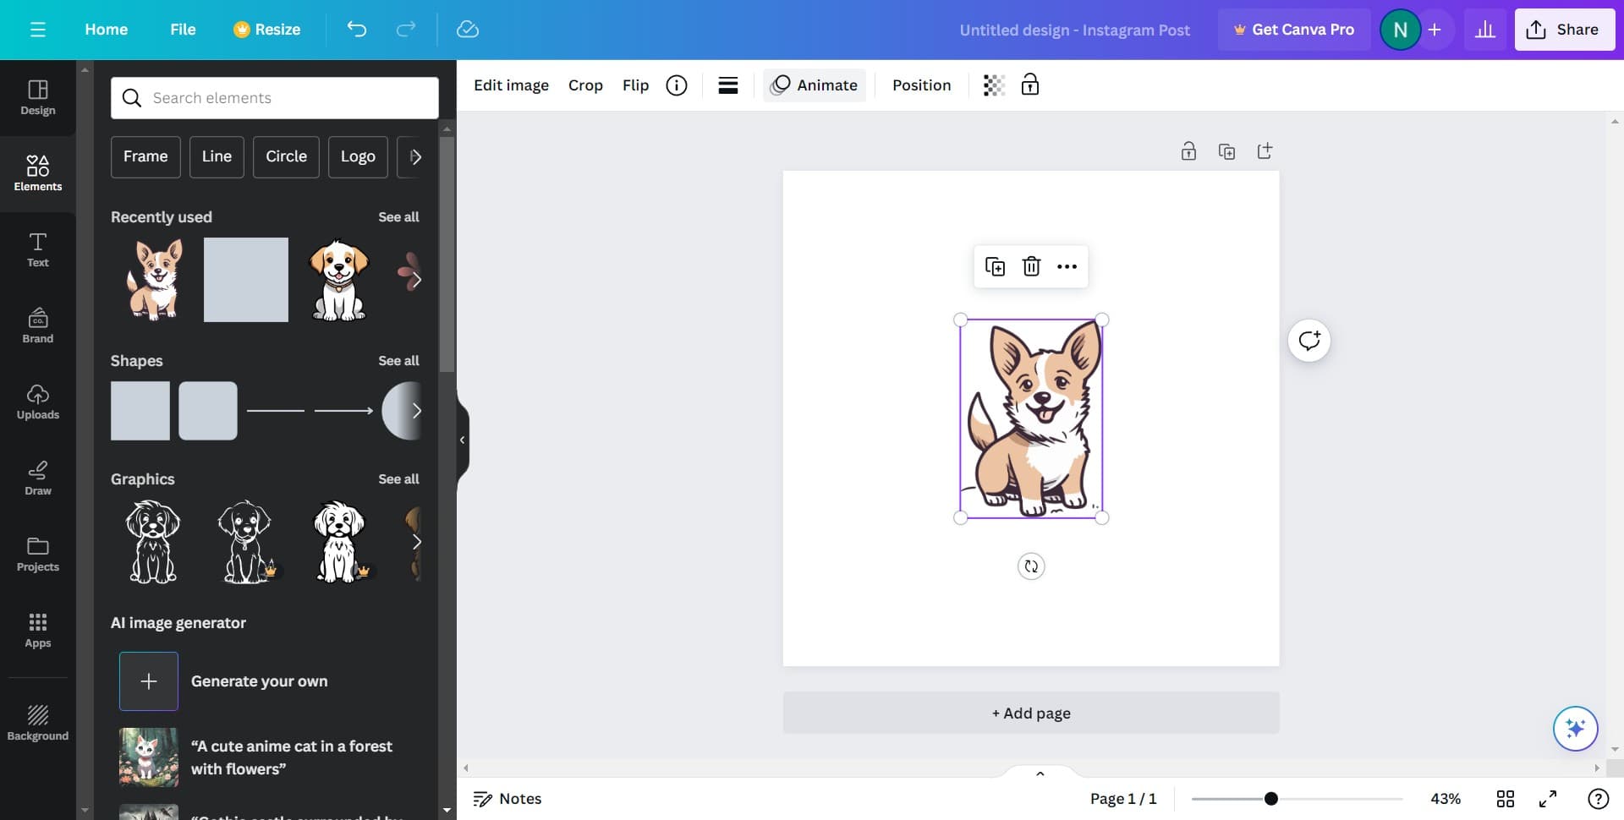Screen dimensions: 1624x820
Task: Lock the selected element in the toolbar
Action: [x=1030, y=85]
